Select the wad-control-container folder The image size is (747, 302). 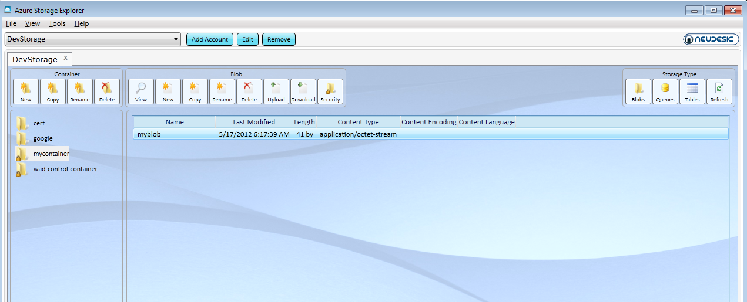57,169
